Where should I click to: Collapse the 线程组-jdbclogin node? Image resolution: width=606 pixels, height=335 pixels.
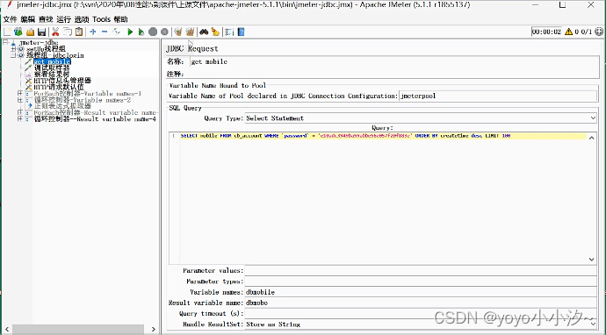click(13, 55)
